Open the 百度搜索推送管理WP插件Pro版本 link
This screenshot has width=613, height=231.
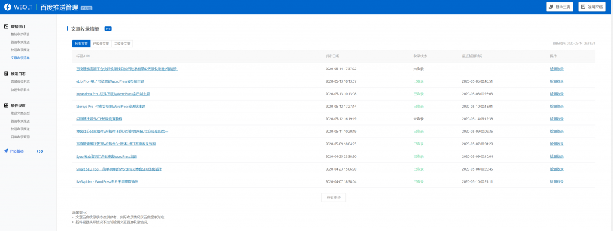point(116,144)
